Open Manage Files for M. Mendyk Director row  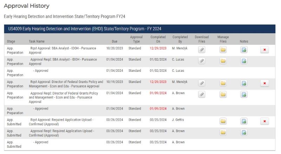point(223,83)
